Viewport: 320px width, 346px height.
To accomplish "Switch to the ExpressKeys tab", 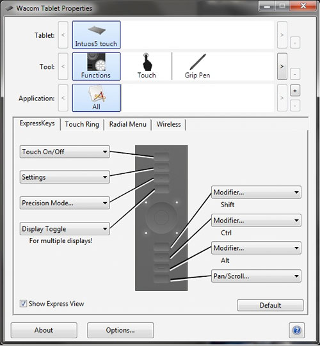I will (37, 123).
